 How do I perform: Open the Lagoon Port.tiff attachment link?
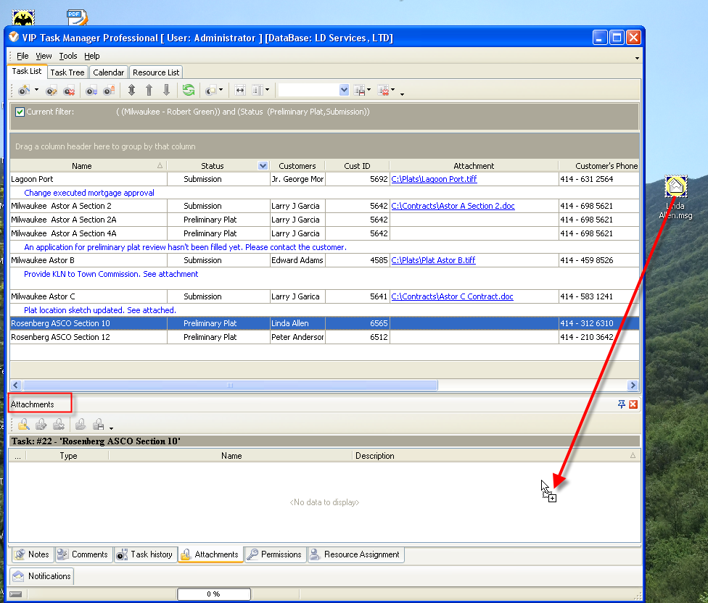click(x=434, y=179)
